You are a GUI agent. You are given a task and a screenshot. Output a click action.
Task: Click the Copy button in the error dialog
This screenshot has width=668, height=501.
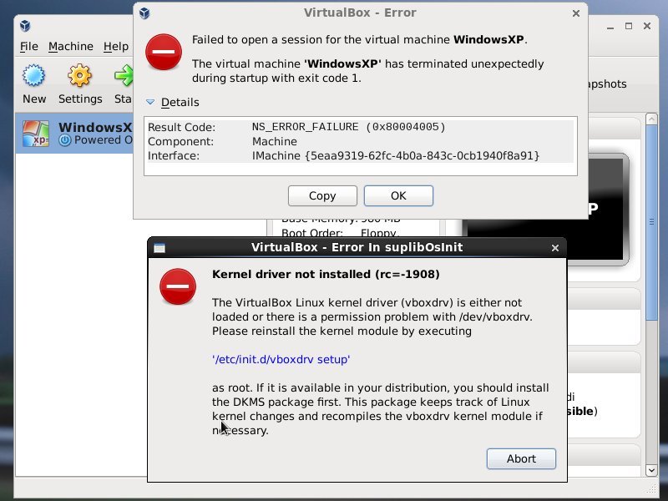tap(322, 195)
